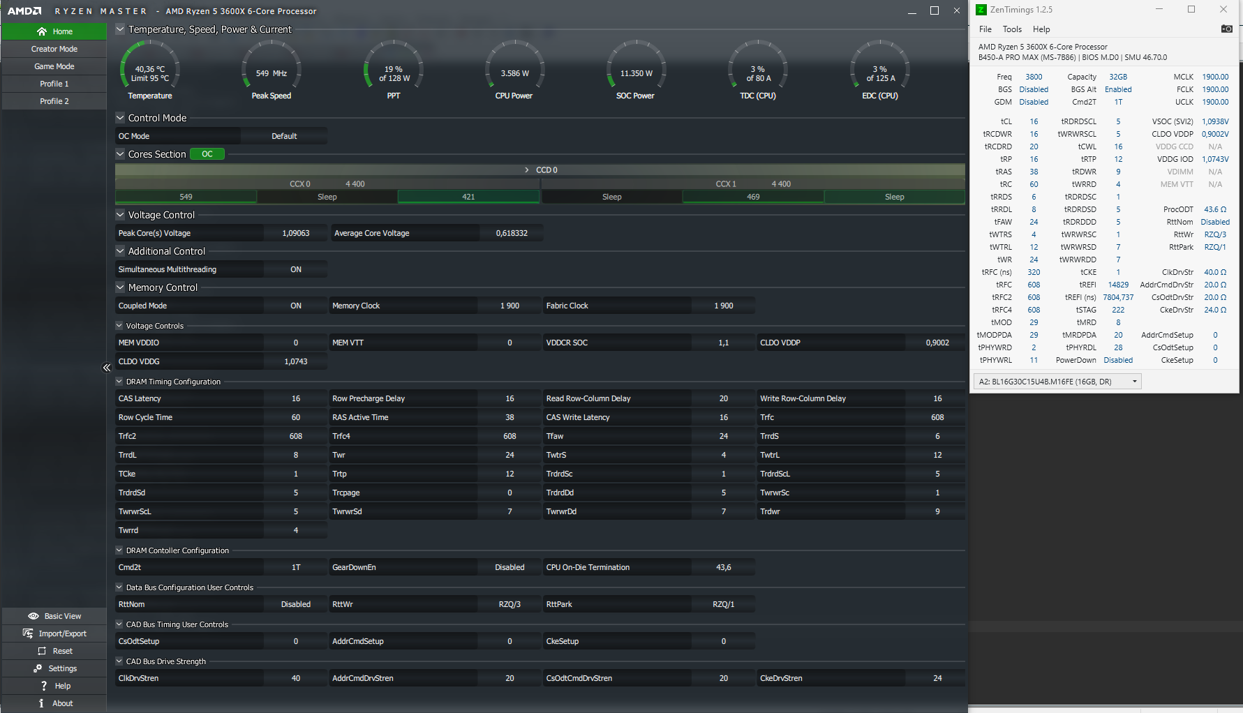The width and height of the screenshot is (1243, 713).
Task: Collapse the CAD Bus Drive Strength subsection
Action: point(119,661)
